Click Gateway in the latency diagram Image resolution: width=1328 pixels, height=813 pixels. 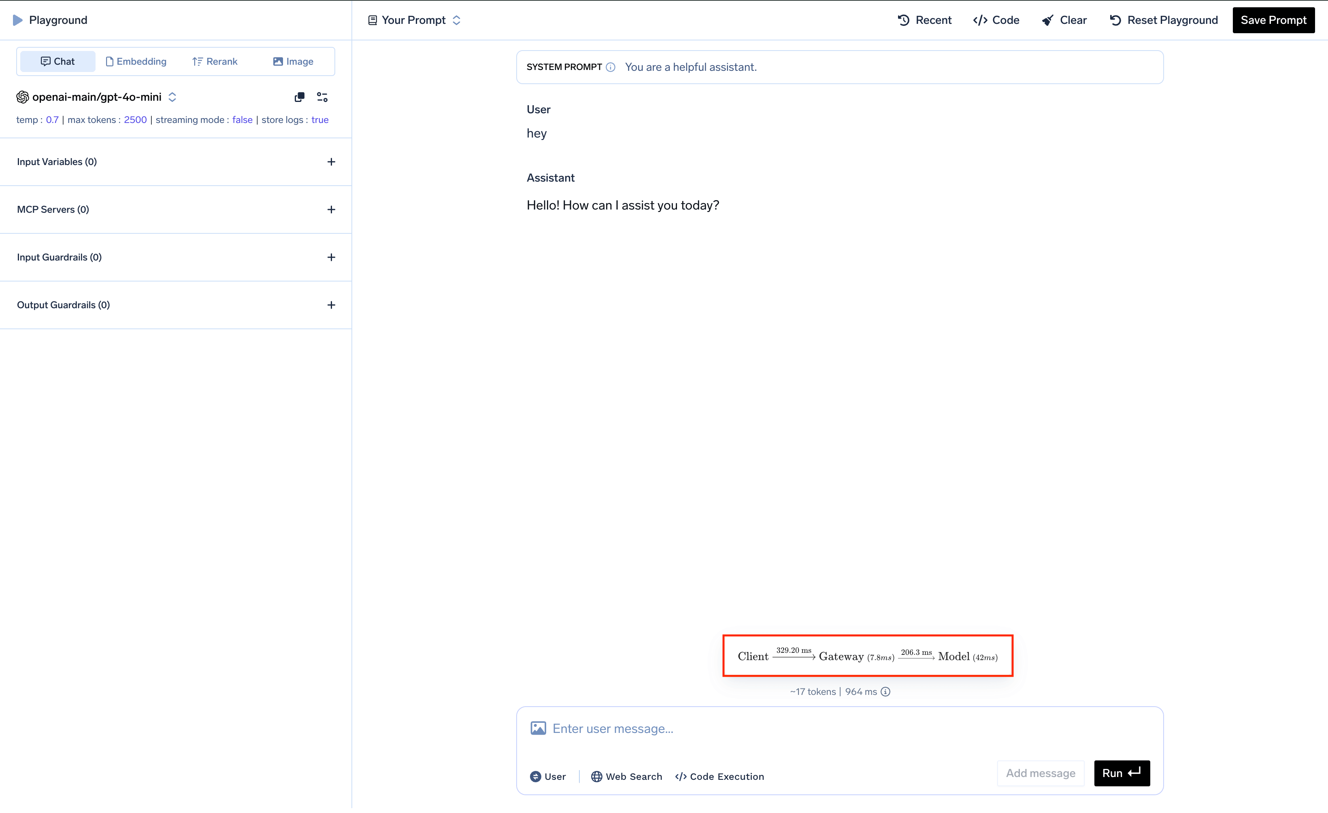click(x=841, y=656)
